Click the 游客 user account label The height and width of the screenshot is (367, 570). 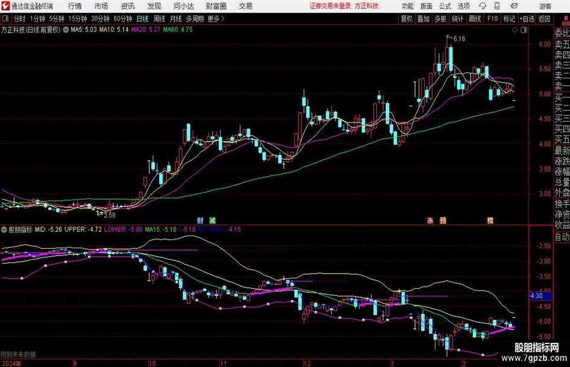tap(545, 6)
